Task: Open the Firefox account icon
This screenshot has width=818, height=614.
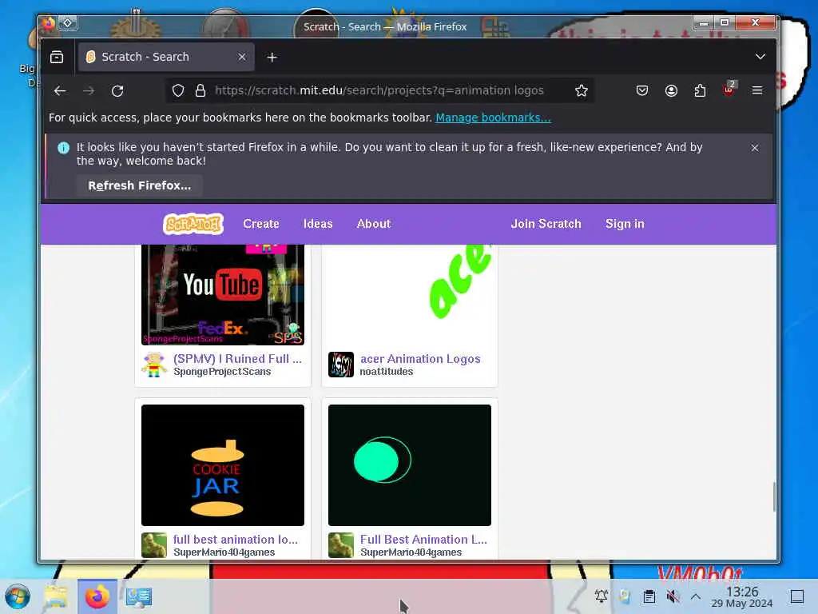Action: click(671, 91)
